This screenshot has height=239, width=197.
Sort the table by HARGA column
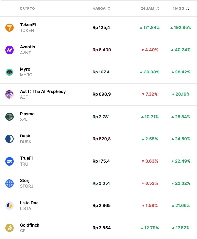point(101,8)
